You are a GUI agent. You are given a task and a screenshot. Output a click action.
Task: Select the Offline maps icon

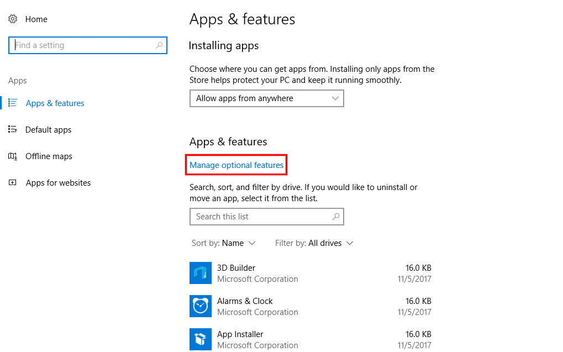13,156
